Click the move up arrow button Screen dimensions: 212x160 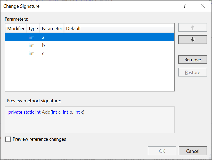(x=193, y=27)
